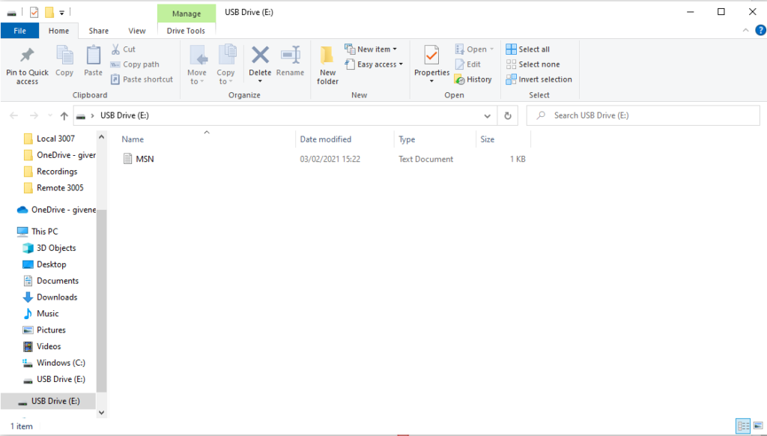Viewport: 767px width, 436px height.
Task: Collapse the ribbon with the chevron
Action: pyautogui.click(x=745, y=31)
